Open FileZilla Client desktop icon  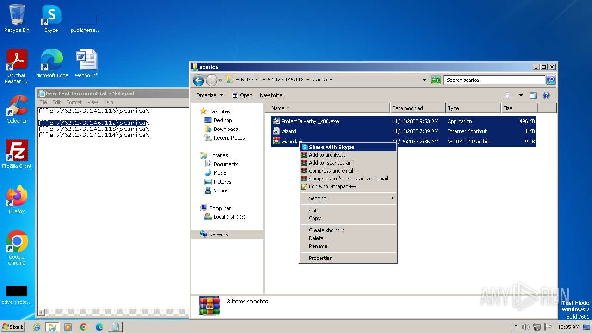point(17,154)
